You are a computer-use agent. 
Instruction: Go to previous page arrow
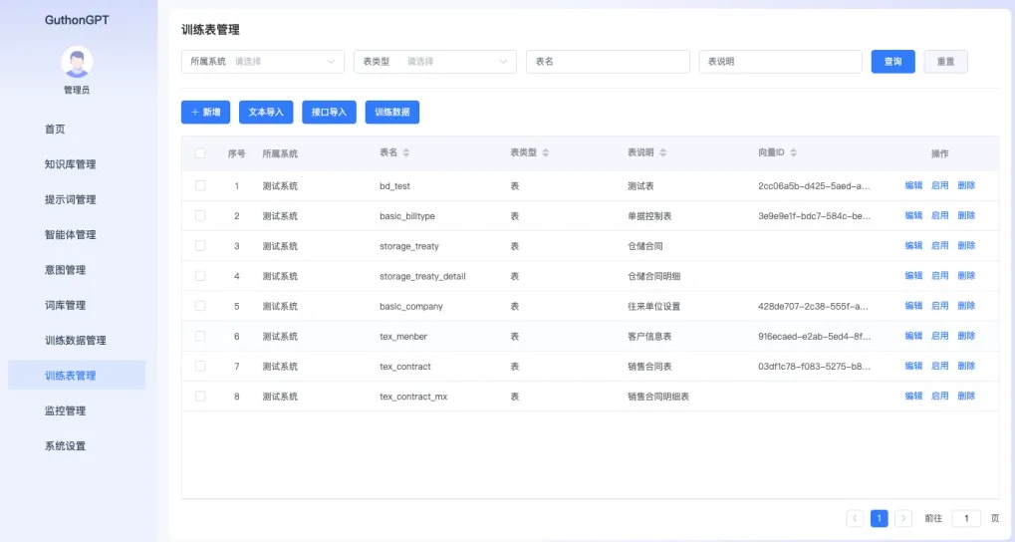click(x=855, y=518)
